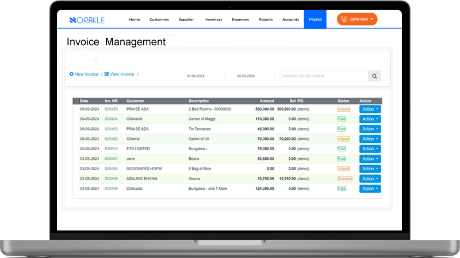The height and width of the screenshot is (258, 460).
Task: Click the Overdue status badge
Action: tap(344, 179)
